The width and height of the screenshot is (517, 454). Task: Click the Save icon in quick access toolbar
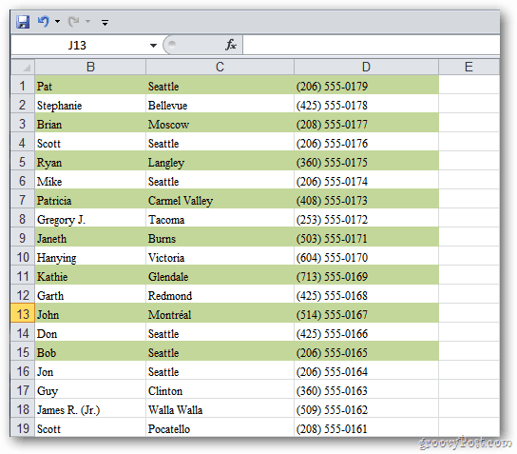click(x=23, y=22)
